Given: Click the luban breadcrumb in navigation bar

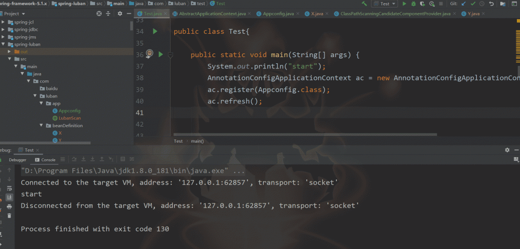Looking at the screenshot, I should pos(177,4).
